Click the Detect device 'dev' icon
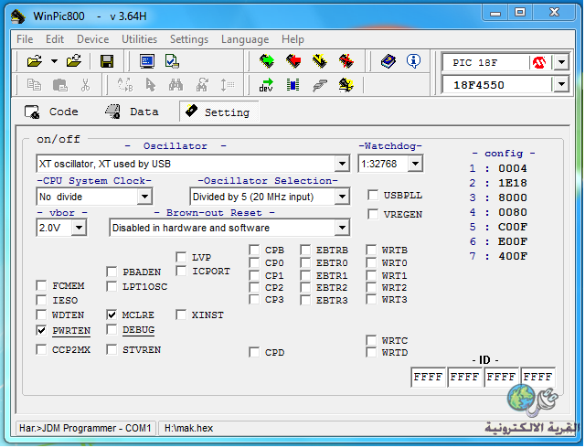 [266, 85]
